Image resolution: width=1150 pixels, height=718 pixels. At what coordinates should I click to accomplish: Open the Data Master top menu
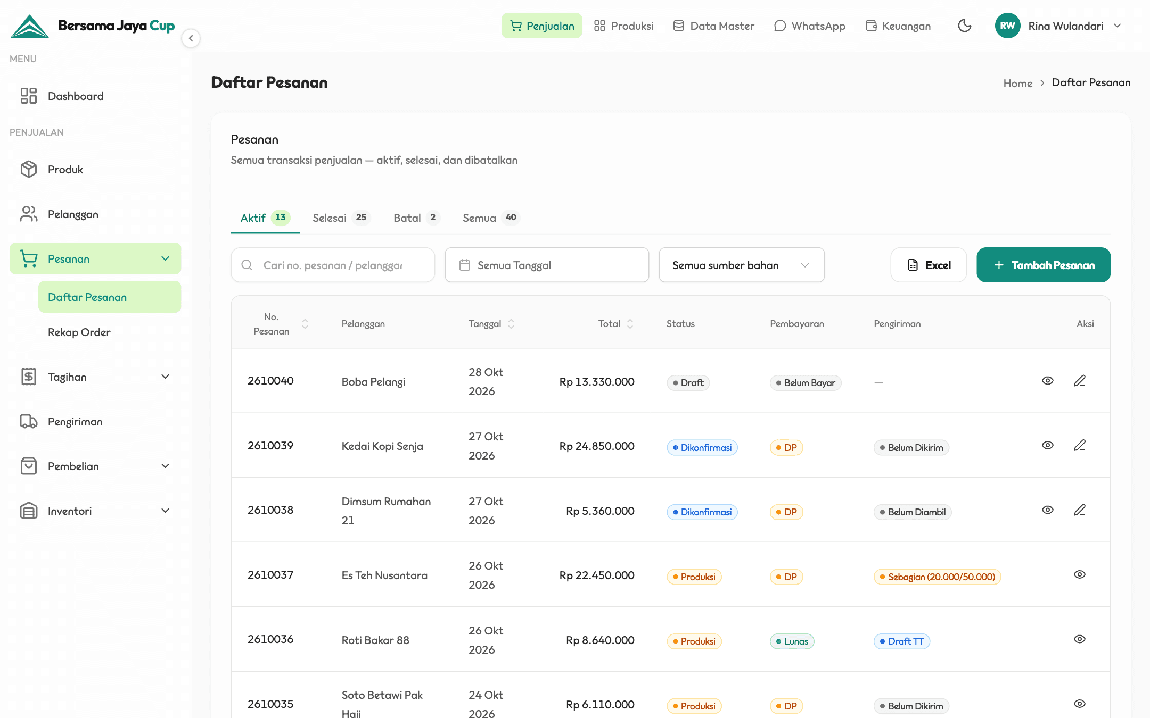pyautogui.click(x=713, y=26)
